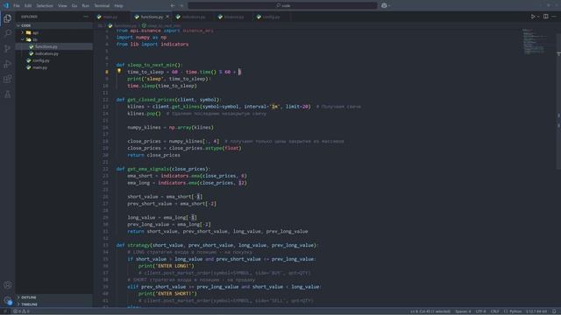Open the Accounts icon in activity bar

tap(8, 285)
